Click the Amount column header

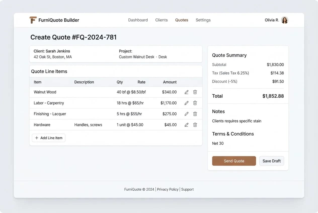click(x=170, y=82)
